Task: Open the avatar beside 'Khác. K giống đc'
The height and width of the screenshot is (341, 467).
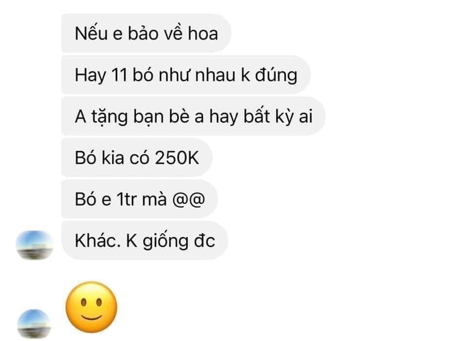Action: tap(35, 245)
